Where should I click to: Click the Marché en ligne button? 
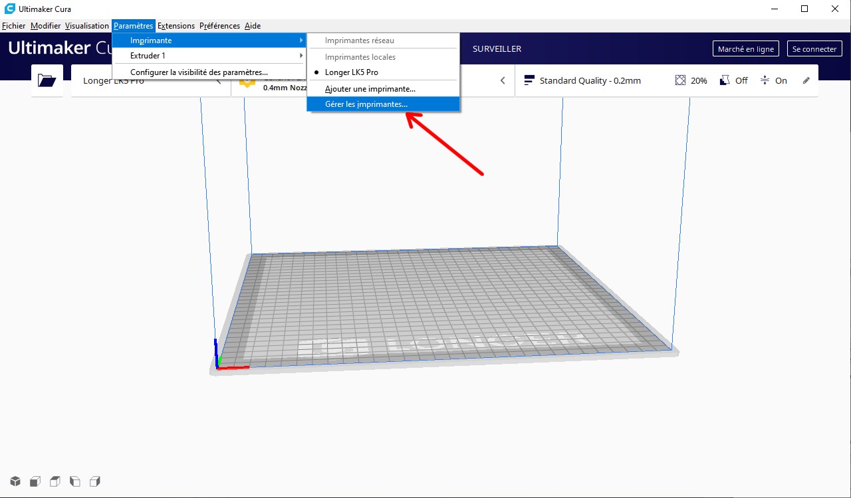click(x=746, y=49)
